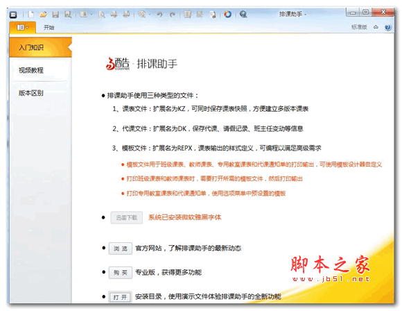Select the 版本区别 sidebar tab

[x=40, y=93]
